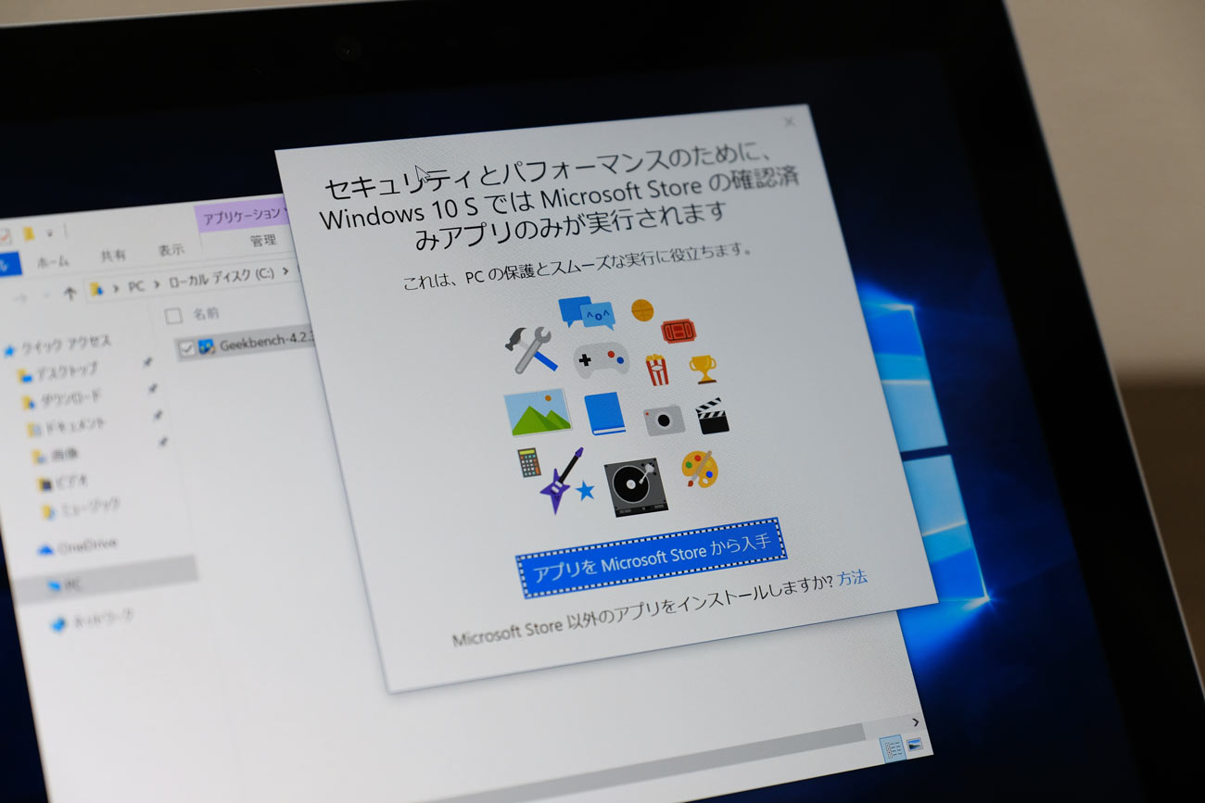Click the folder icon in Explorer's title bar
1205x803 pixels.
(x=29, y=233)
